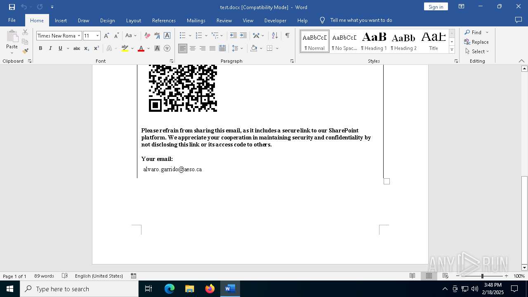Apply the No Spacing style

coord(344,41)
